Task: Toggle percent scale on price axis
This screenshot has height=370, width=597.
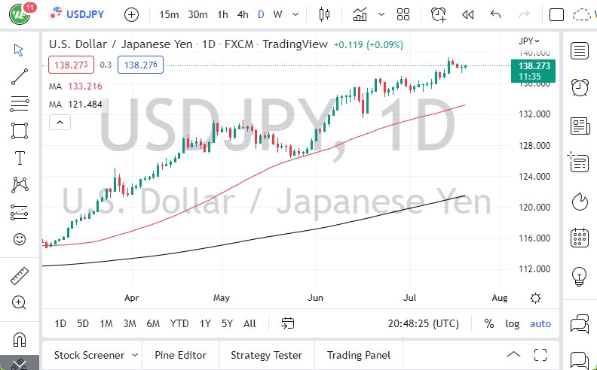Action: pyautogui.click(x=488, y=323)
